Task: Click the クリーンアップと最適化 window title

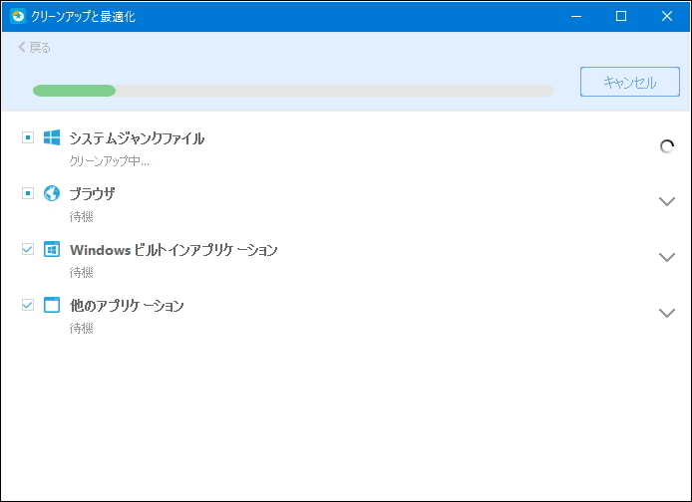Action: [x=83, y=17]
